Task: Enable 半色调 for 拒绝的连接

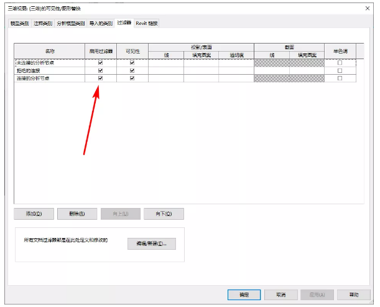Action: (340, 70)
